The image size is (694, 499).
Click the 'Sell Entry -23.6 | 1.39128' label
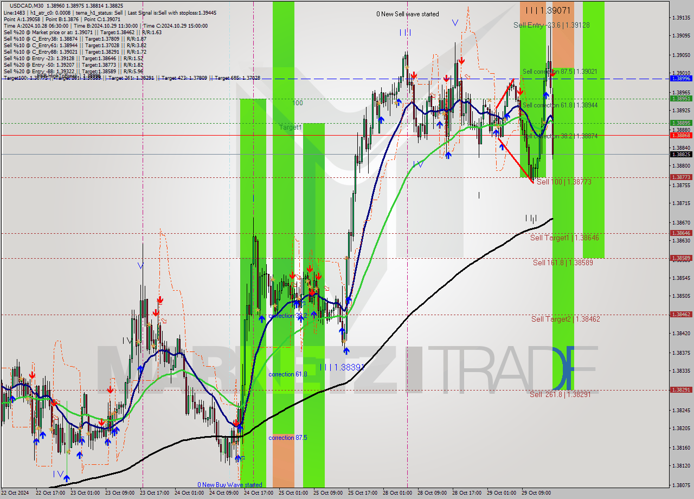(551, 25)
